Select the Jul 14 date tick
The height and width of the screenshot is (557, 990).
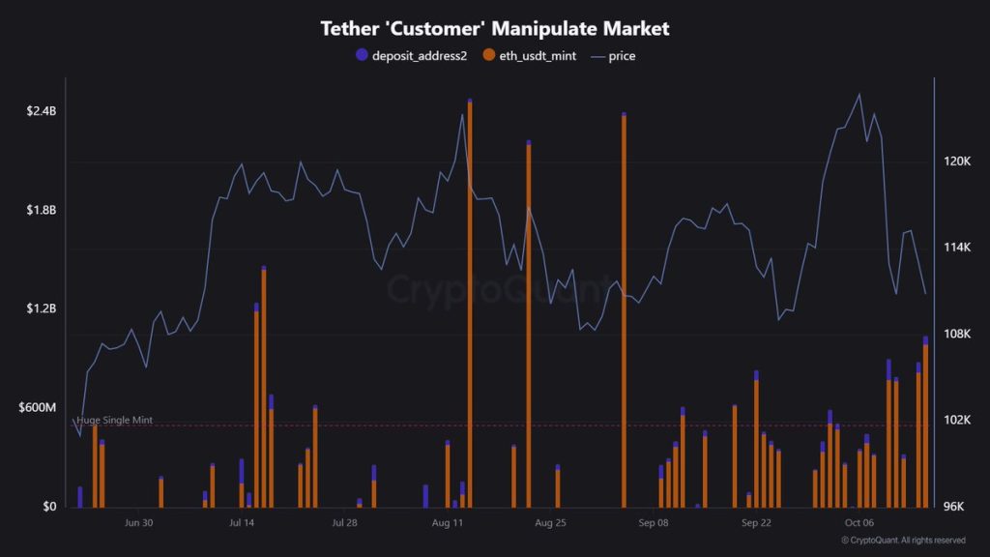pos(242,522)
